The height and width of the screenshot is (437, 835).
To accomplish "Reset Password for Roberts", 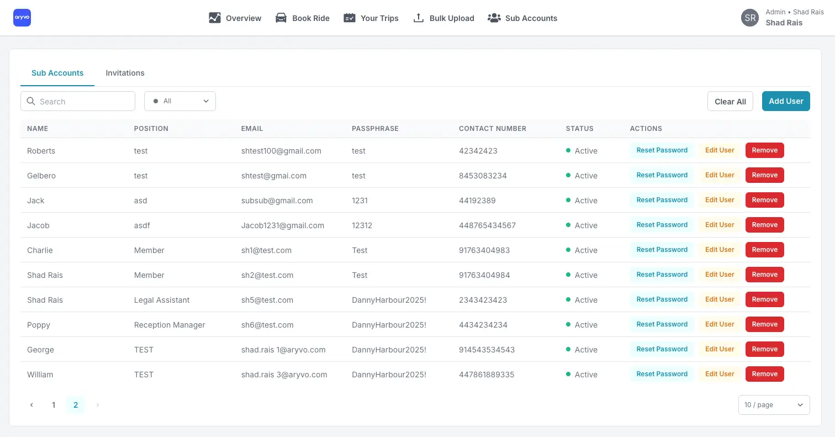I will click(x=662, y=150).
